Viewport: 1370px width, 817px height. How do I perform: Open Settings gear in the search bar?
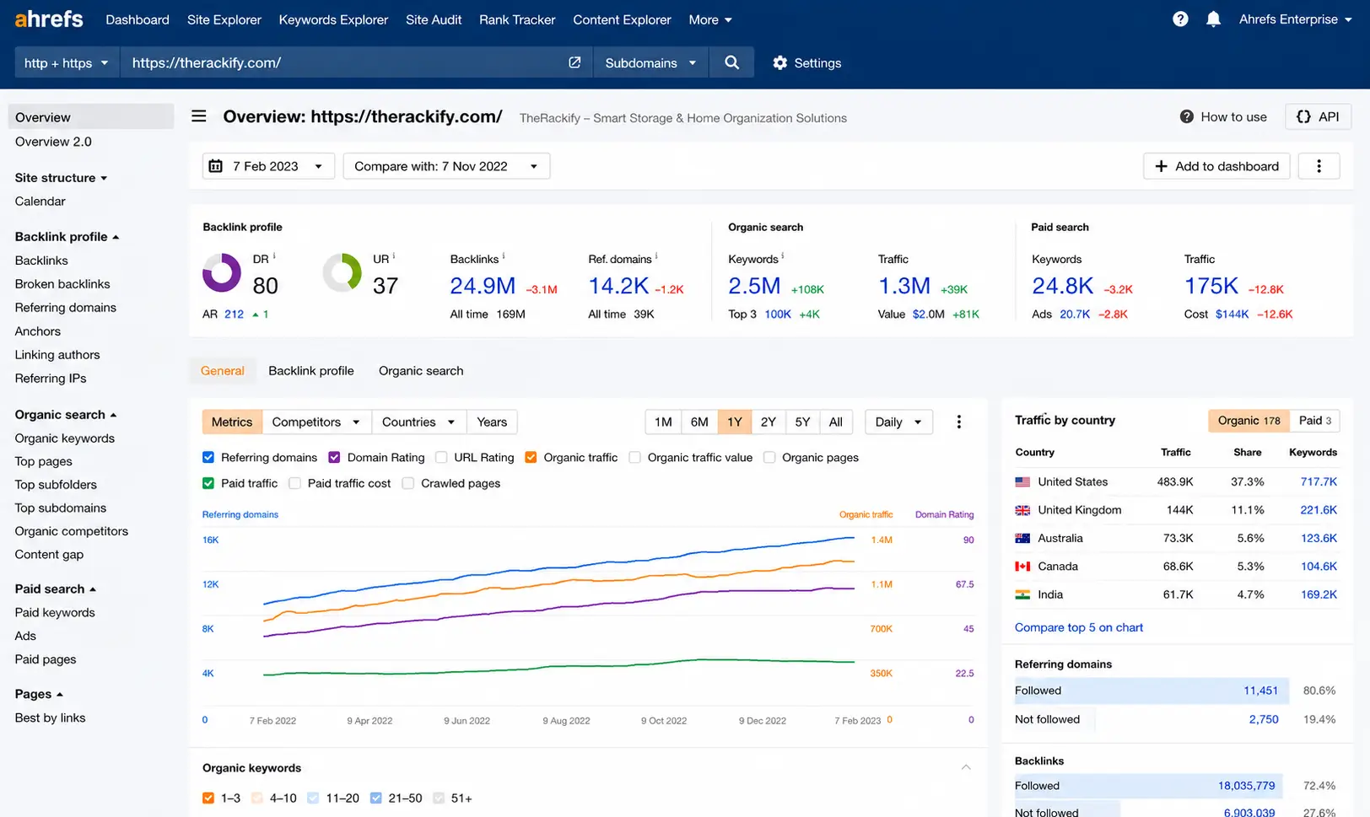click(806, 62)
